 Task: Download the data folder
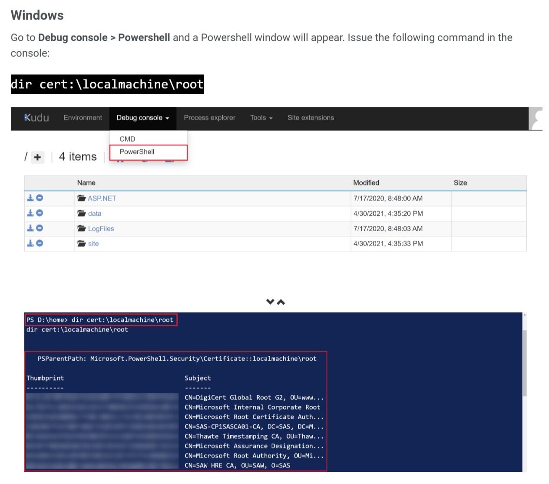pos(30,213)
